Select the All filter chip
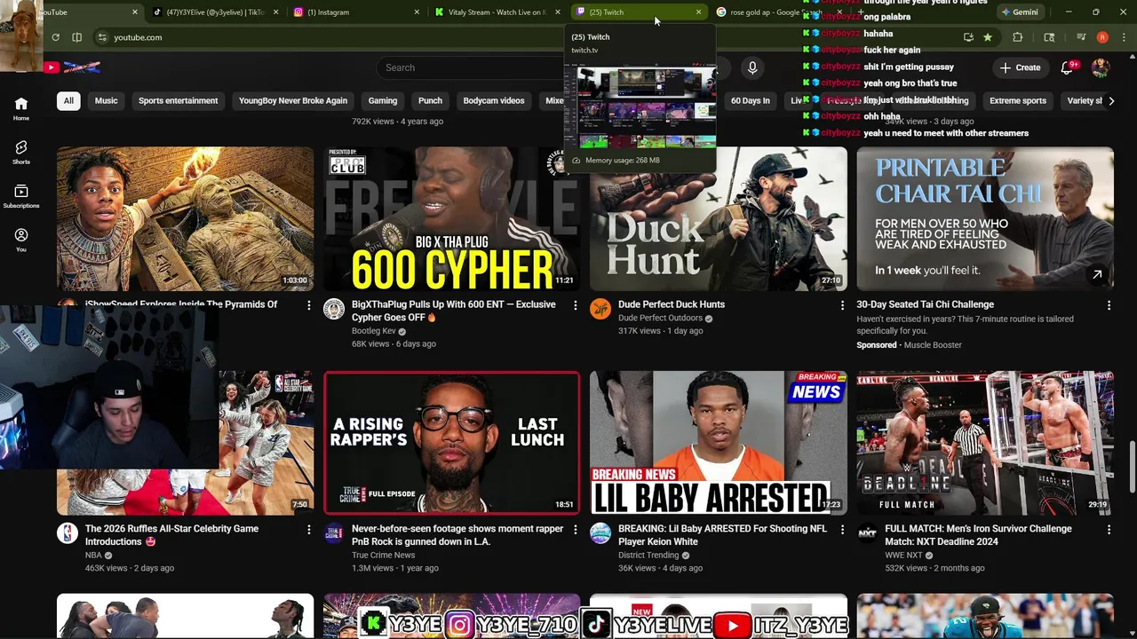 [x=68, y=100]
